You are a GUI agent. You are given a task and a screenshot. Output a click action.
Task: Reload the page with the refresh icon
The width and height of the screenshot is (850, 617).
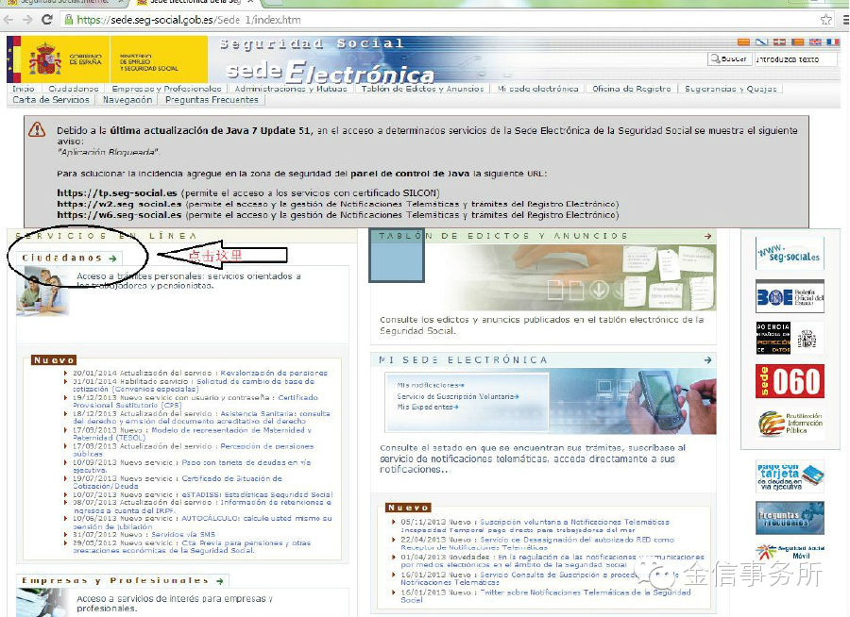(47, 20)
